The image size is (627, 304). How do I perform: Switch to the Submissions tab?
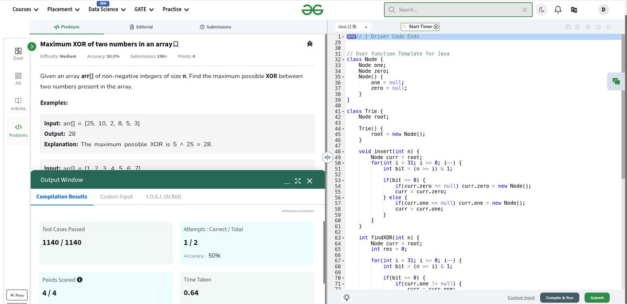click(215, 27)
